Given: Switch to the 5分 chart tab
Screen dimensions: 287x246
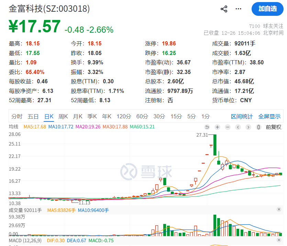Looking at the screenshot, I should pos(192,116).
